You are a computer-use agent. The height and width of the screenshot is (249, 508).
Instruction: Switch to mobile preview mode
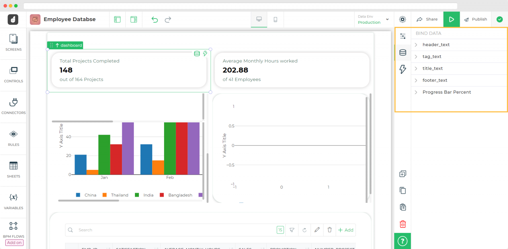[276, 19]
